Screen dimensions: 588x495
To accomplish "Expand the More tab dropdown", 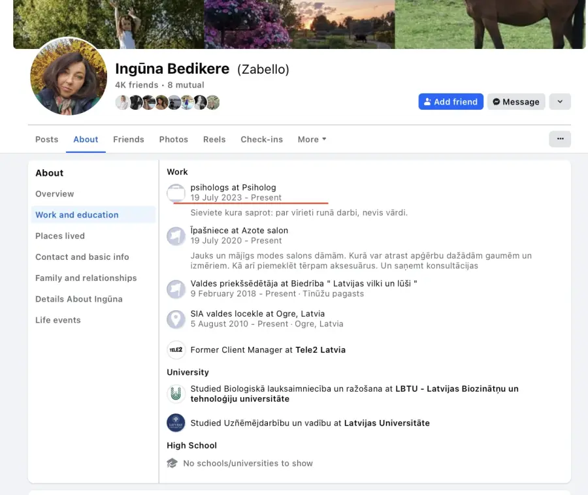I will [312, 140].
